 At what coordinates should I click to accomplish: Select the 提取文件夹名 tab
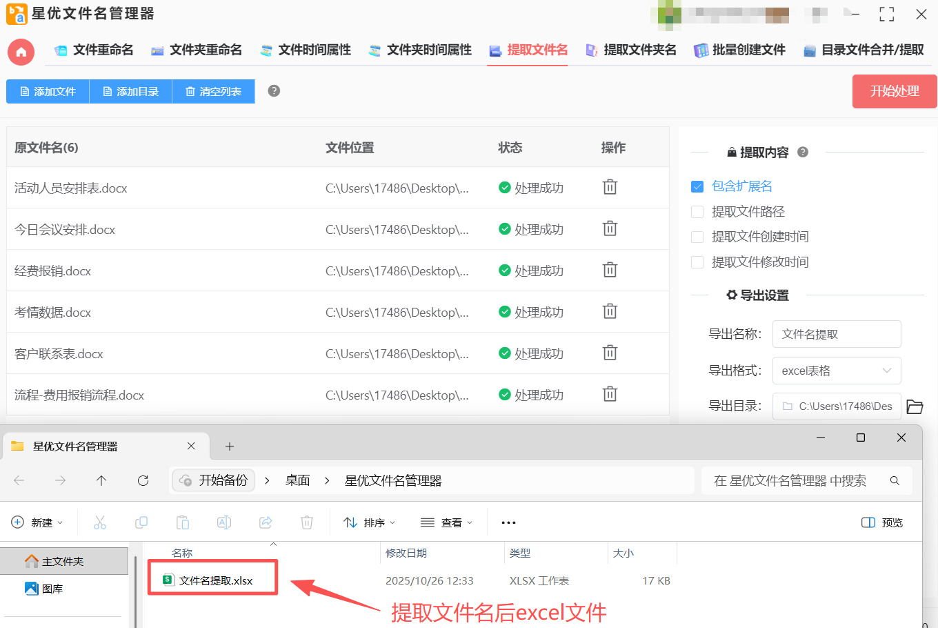tap(631, 50)
